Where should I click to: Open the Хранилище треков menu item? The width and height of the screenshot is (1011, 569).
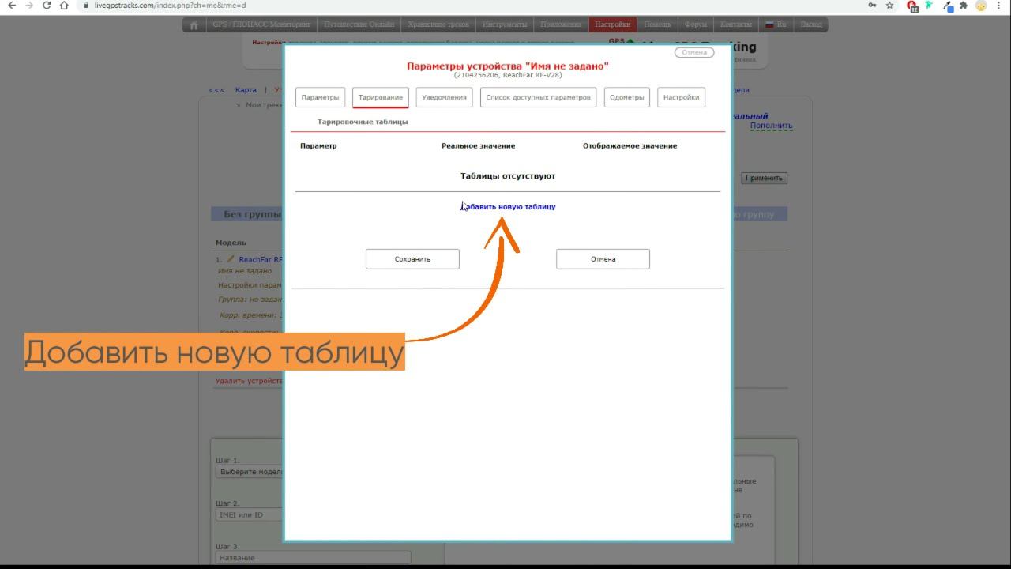pyautogui.click(x=438, y=24)
